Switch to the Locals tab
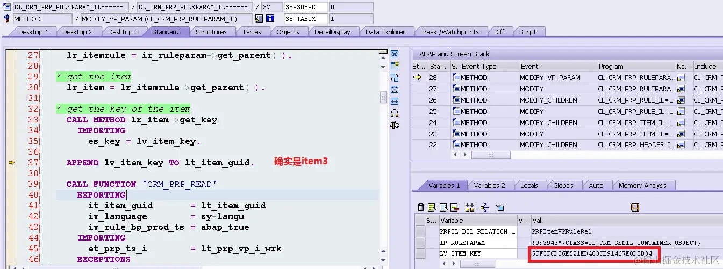 point(529,185)
